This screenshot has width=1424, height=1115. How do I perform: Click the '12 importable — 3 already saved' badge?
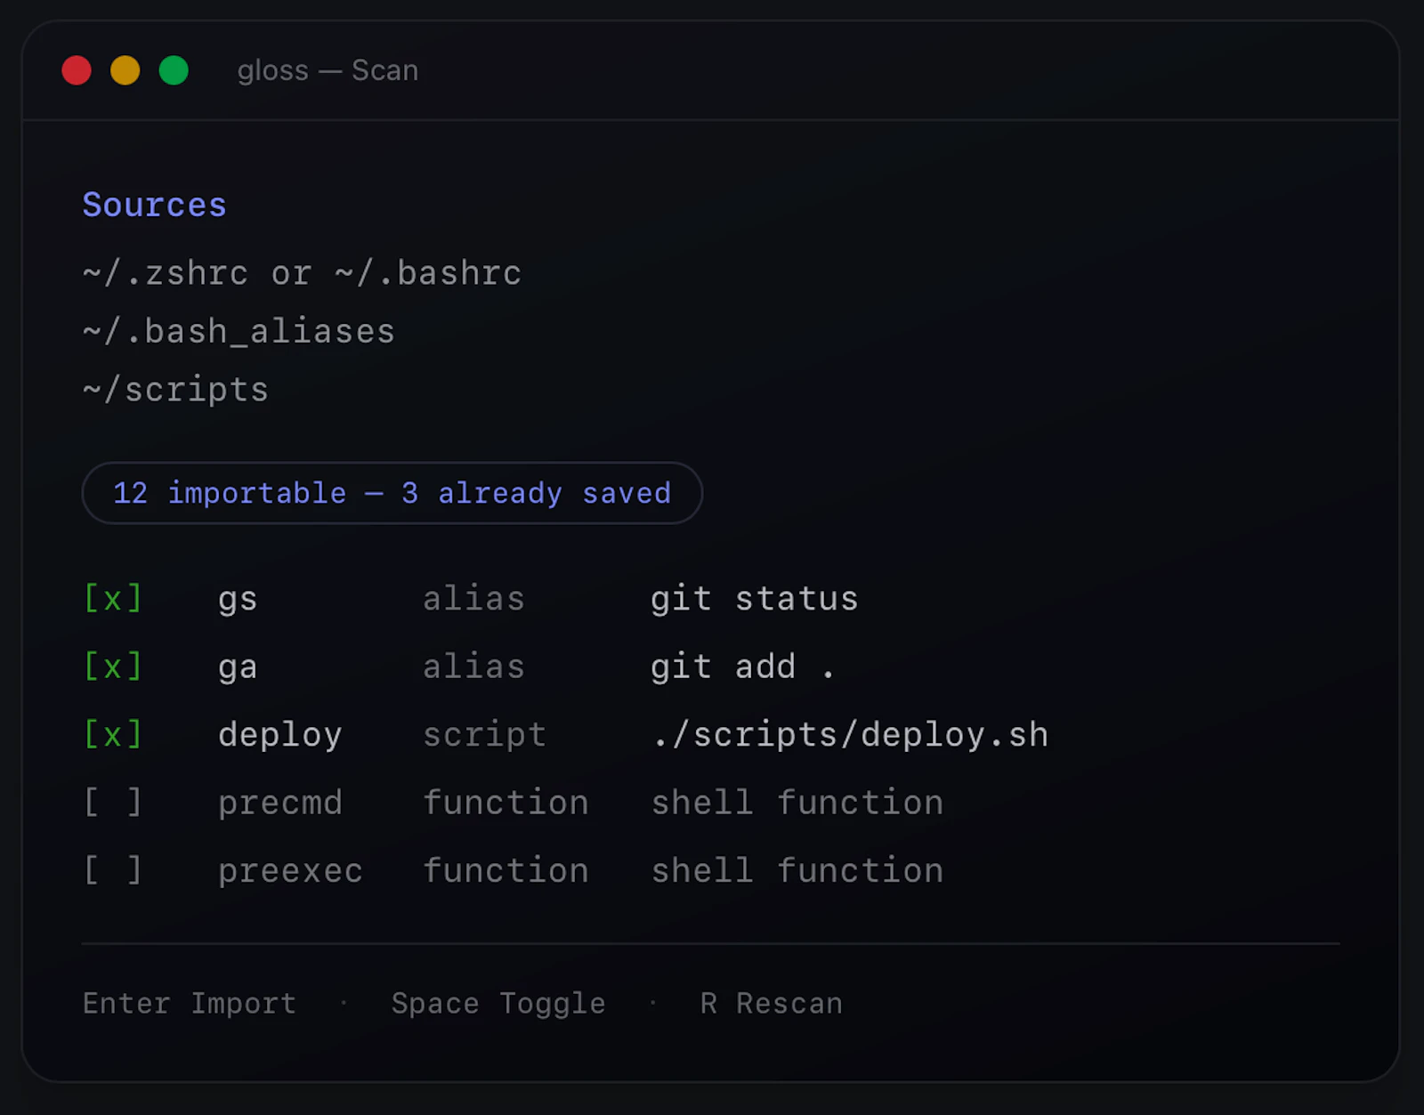(392, 493)
